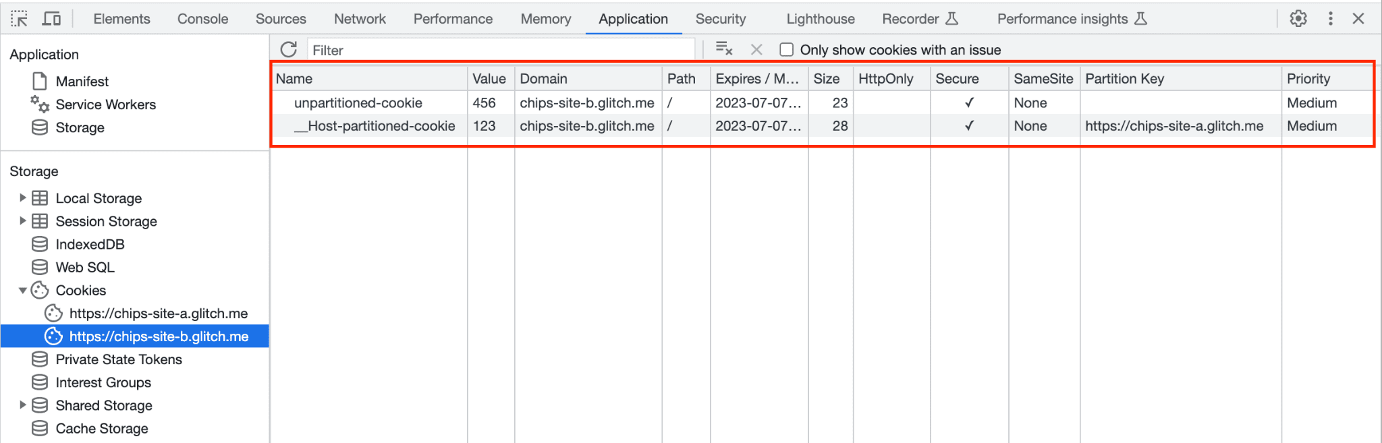Open the Service Workers section
The height and width of the screenshot is (443, 1382).
point(105,105)
